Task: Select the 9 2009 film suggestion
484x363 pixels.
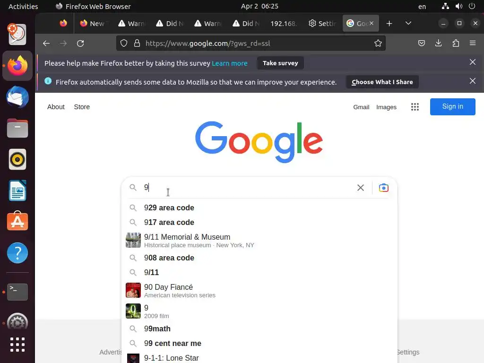Action: coord(259,311)
